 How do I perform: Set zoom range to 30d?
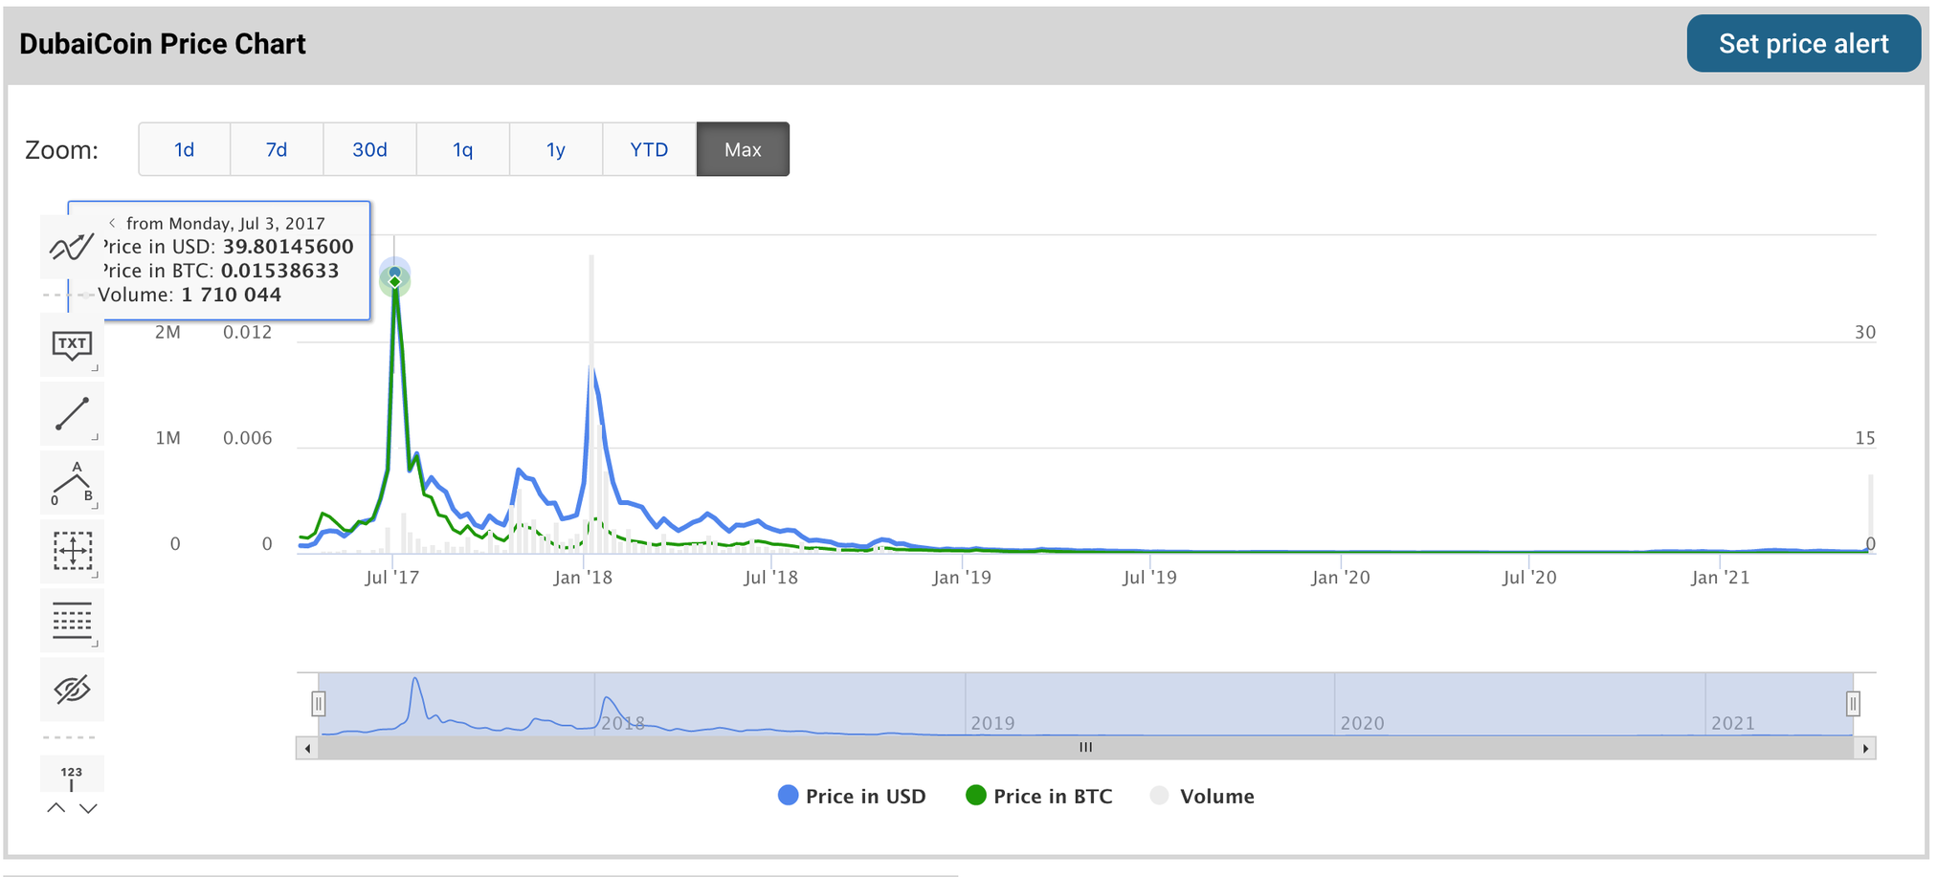(x=369, y=149)
